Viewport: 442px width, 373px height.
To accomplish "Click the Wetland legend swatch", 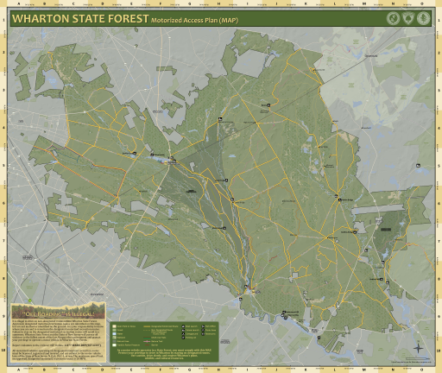I will pos(114,338).
